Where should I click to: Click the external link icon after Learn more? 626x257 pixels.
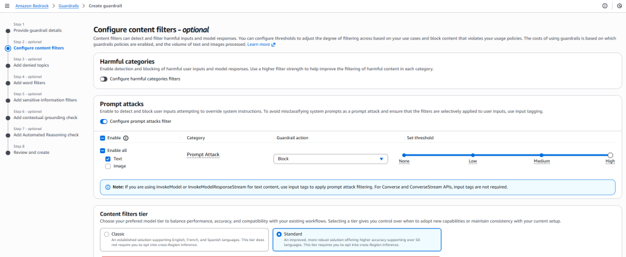point(273,45)
